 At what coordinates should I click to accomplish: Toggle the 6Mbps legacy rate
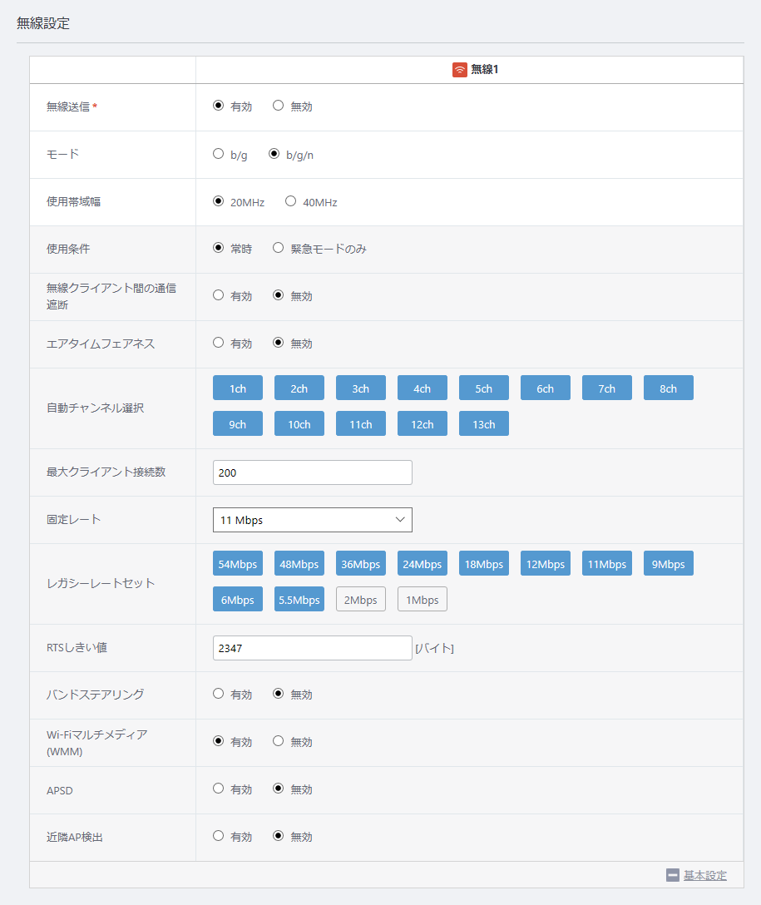pyautogui.click(x=238, y=600)
